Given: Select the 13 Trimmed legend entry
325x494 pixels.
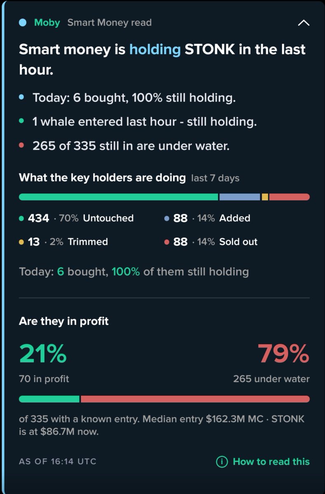Looking at the screenshot, I should click(64, 242).
